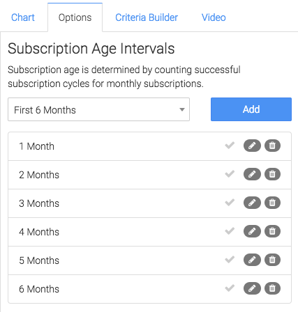This screenshot has width=298, height=312.
Task: Open the First 6 Months dropdown
Action: tap(98, 109)
